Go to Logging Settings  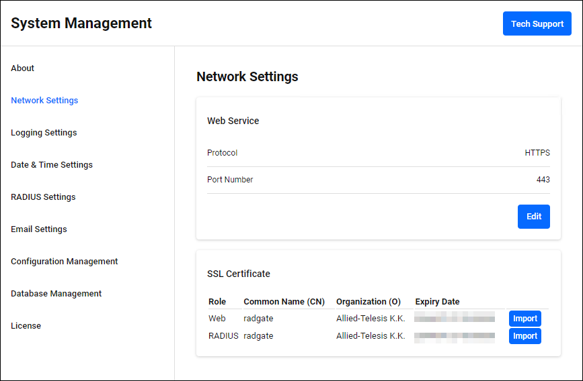(x=44, y=133)
